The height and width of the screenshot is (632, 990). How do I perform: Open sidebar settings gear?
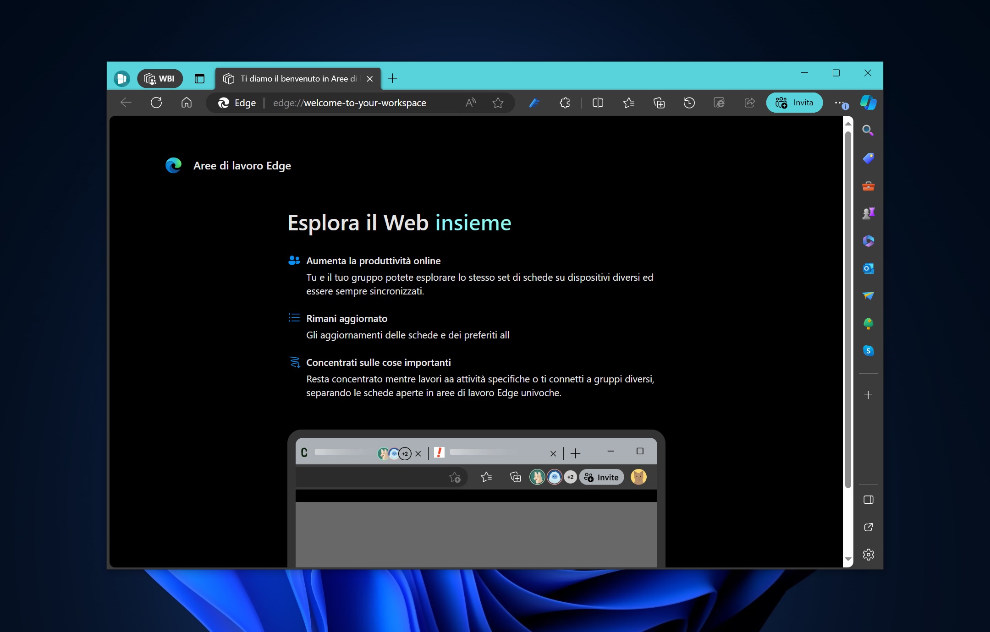click(x=868, y=555)
